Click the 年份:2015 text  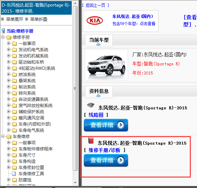click(x=143, y=73)
